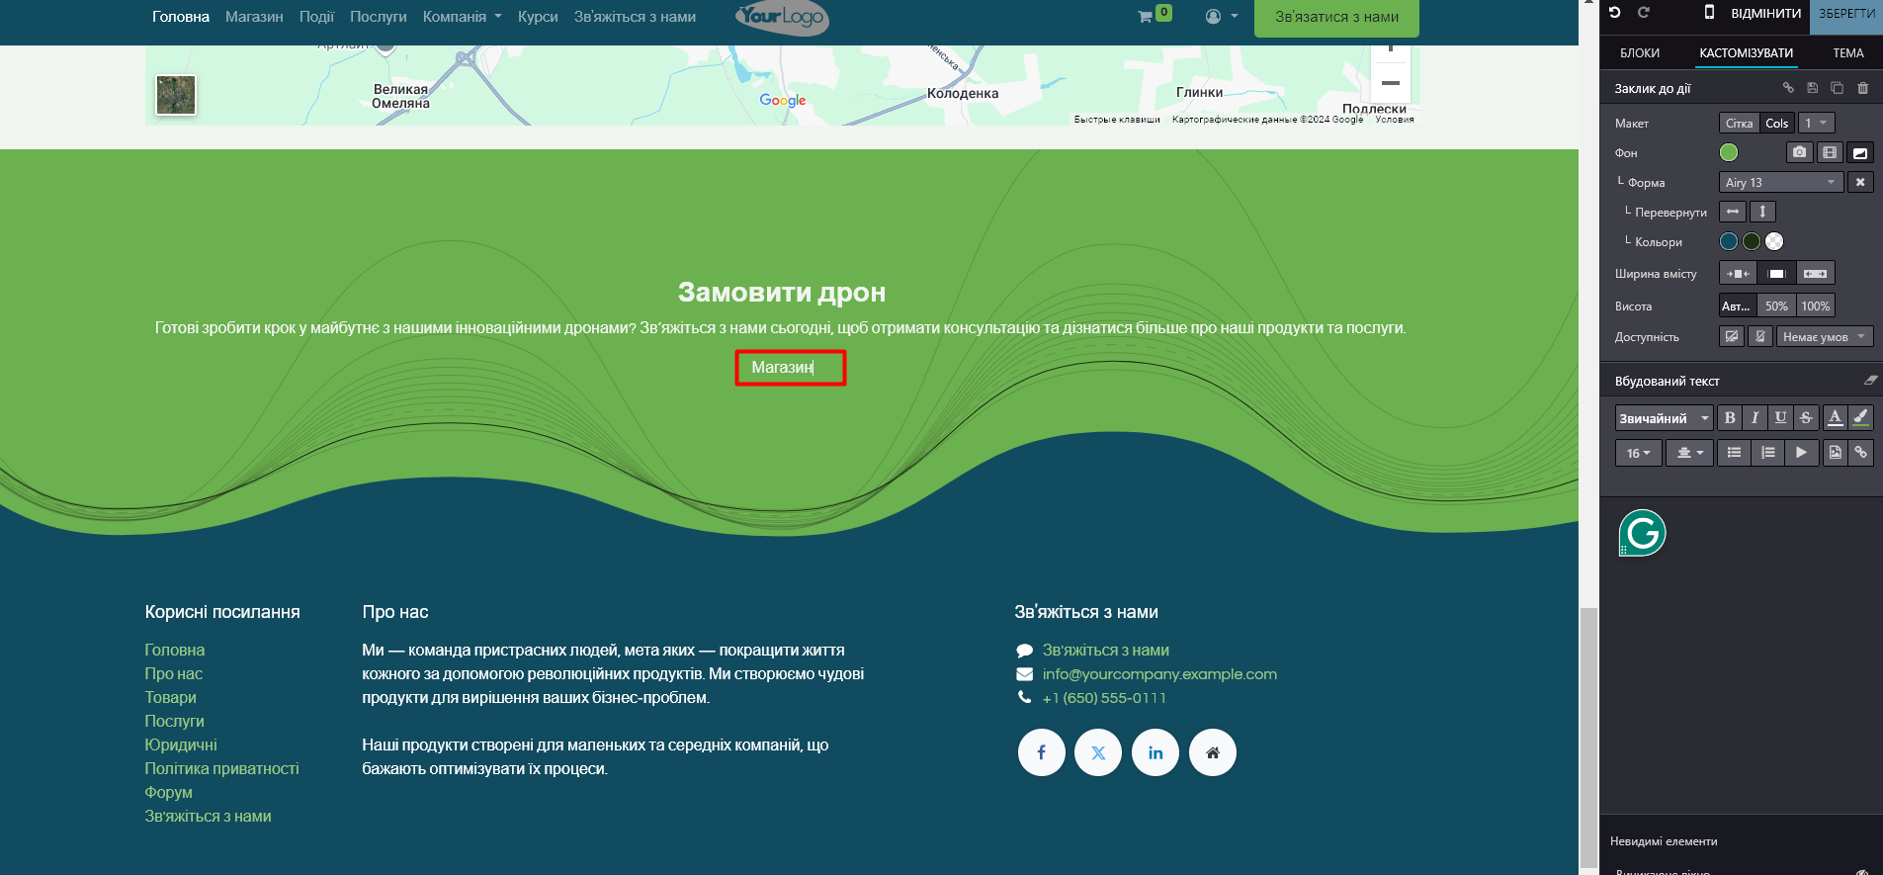Insert a link in the inline text toolbar
Viewport: 1883px width, 875px height.
(1860, 453)
